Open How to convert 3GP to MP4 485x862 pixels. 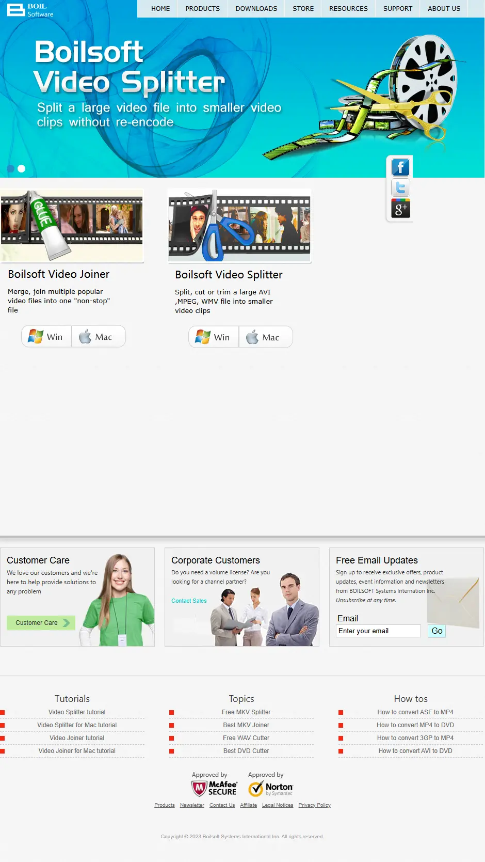[415, 738]
